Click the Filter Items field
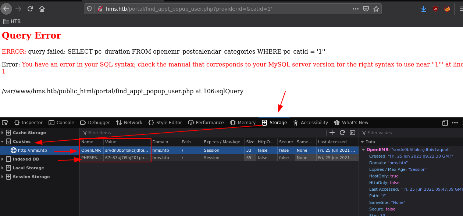Viewport: 463px width, 216px height. [x=203, y=133]
